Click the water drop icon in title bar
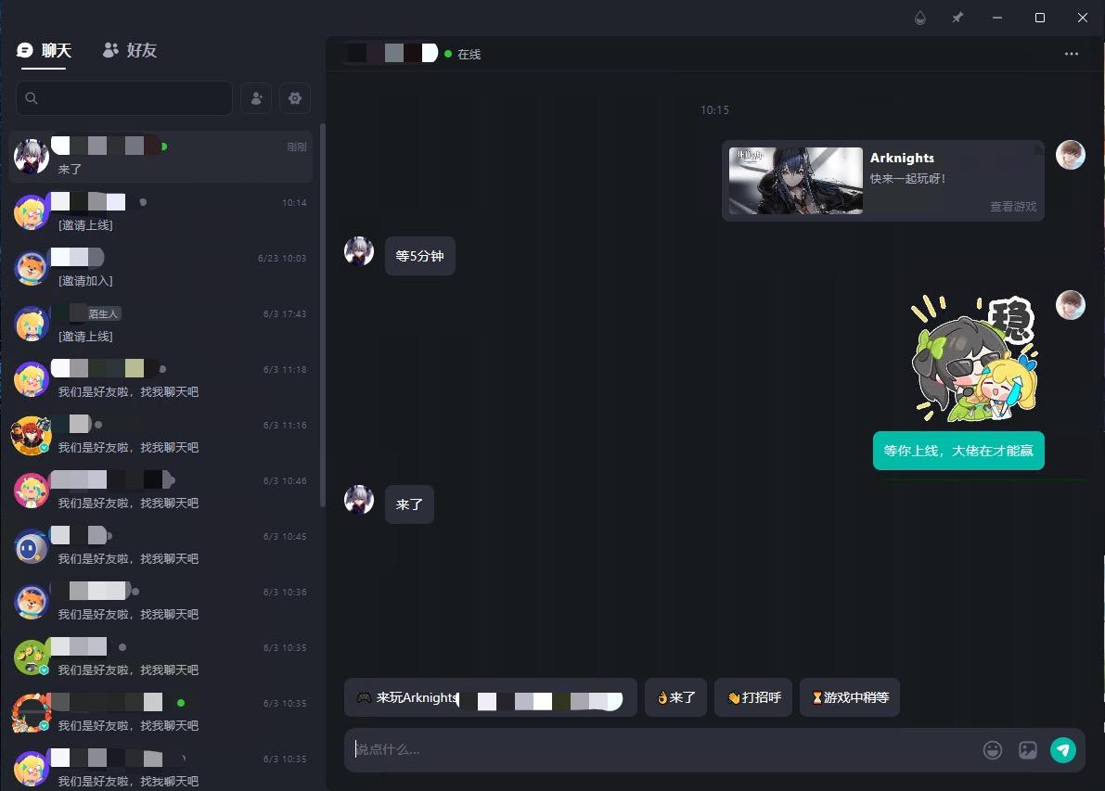This screenshot has height=791, width=1105. [919, 18]
